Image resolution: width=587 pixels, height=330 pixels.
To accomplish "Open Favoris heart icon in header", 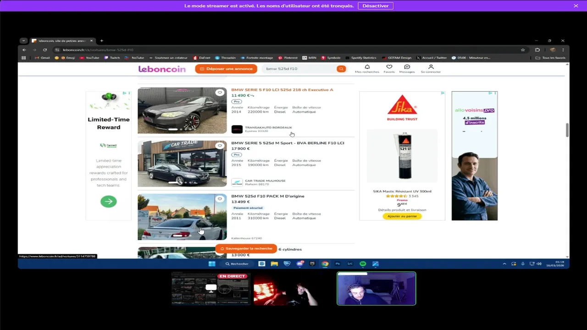I will (x=389, y=69).
